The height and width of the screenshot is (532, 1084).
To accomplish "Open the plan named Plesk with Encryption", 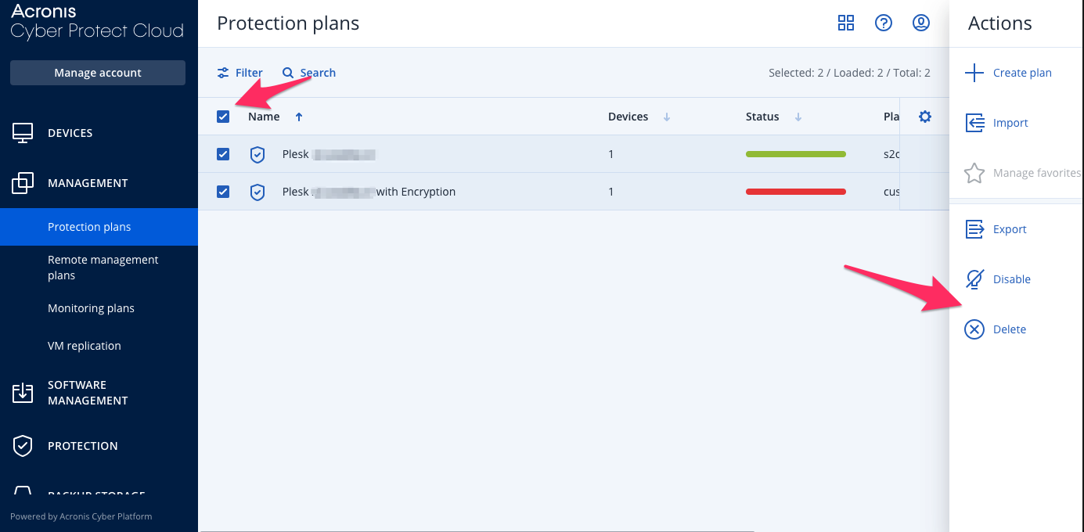I will click(369, 192).
